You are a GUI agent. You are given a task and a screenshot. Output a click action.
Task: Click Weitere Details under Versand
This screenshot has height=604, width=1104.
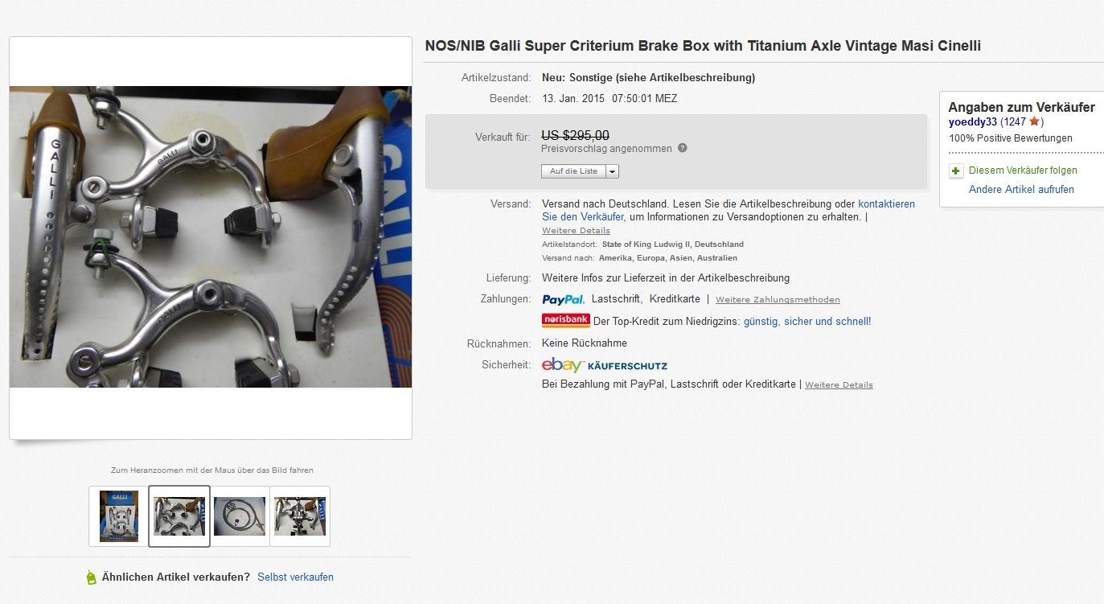pyautogui.click(x=576, y=231)
